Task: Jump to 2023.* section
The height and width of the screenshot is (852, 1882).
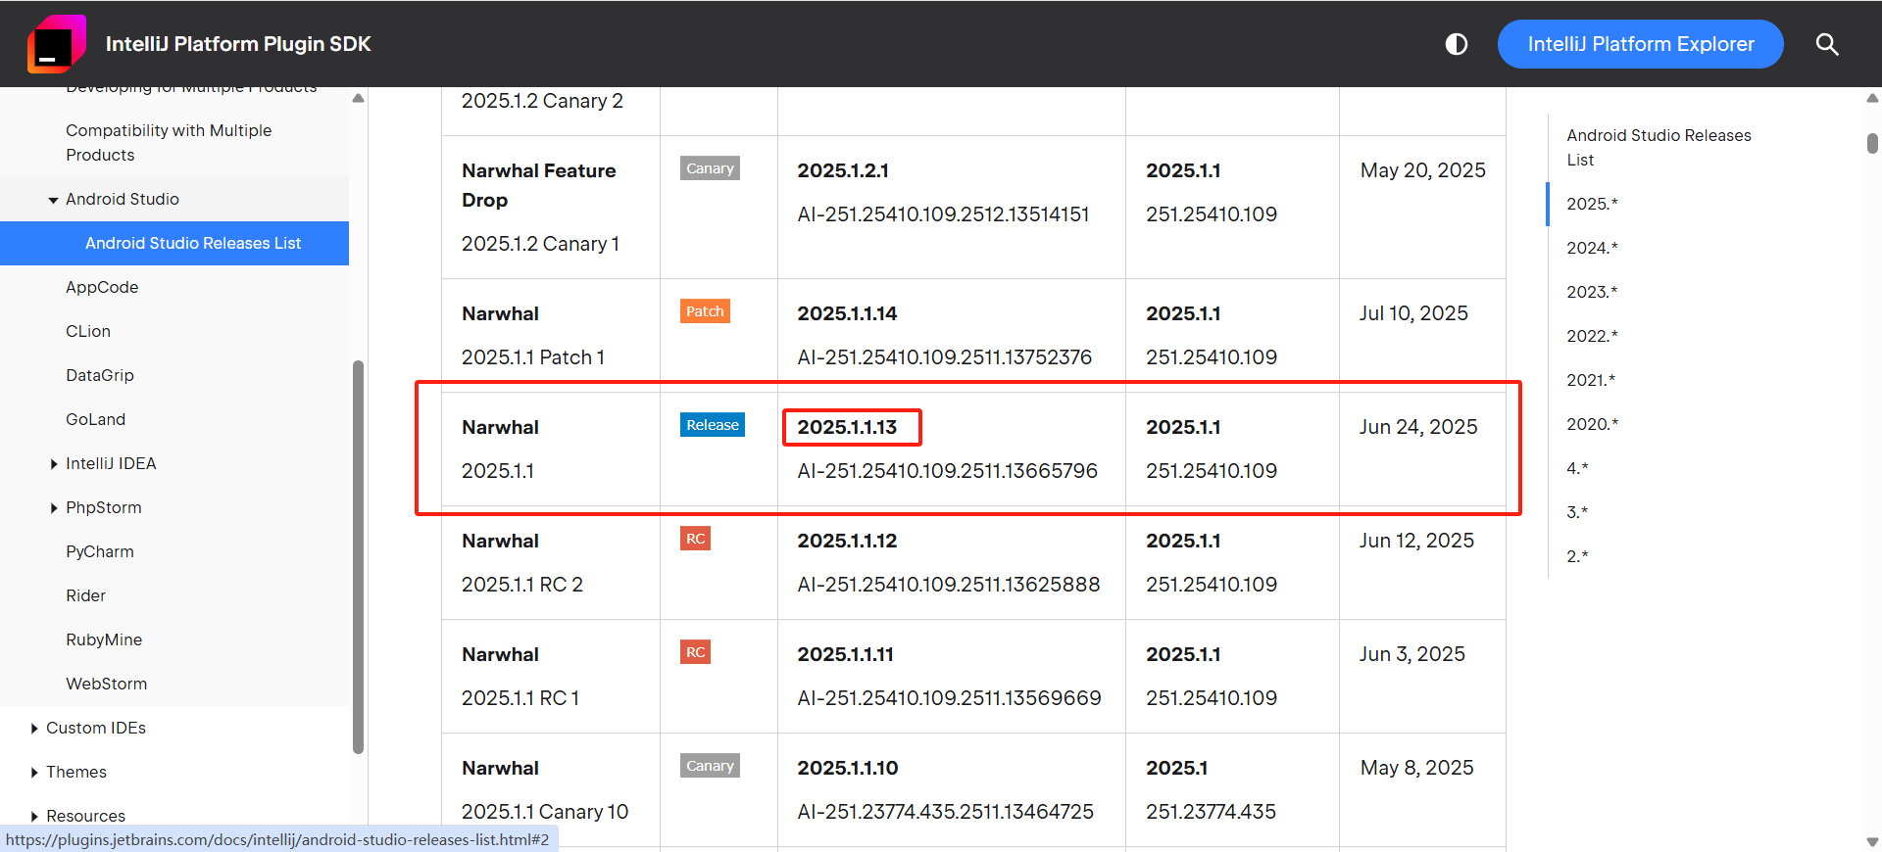Action: 1592,292
